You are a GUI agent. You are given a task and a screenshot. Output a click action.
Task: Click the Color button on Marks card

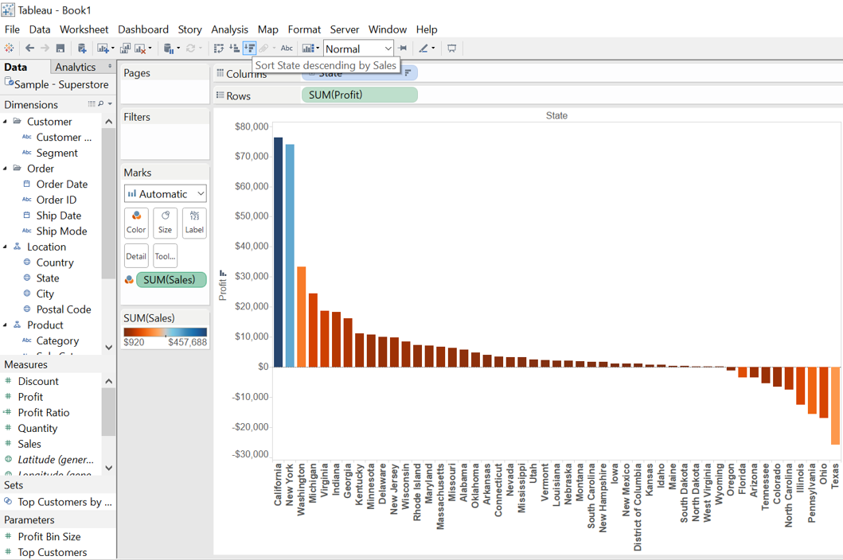coord(136,222)
